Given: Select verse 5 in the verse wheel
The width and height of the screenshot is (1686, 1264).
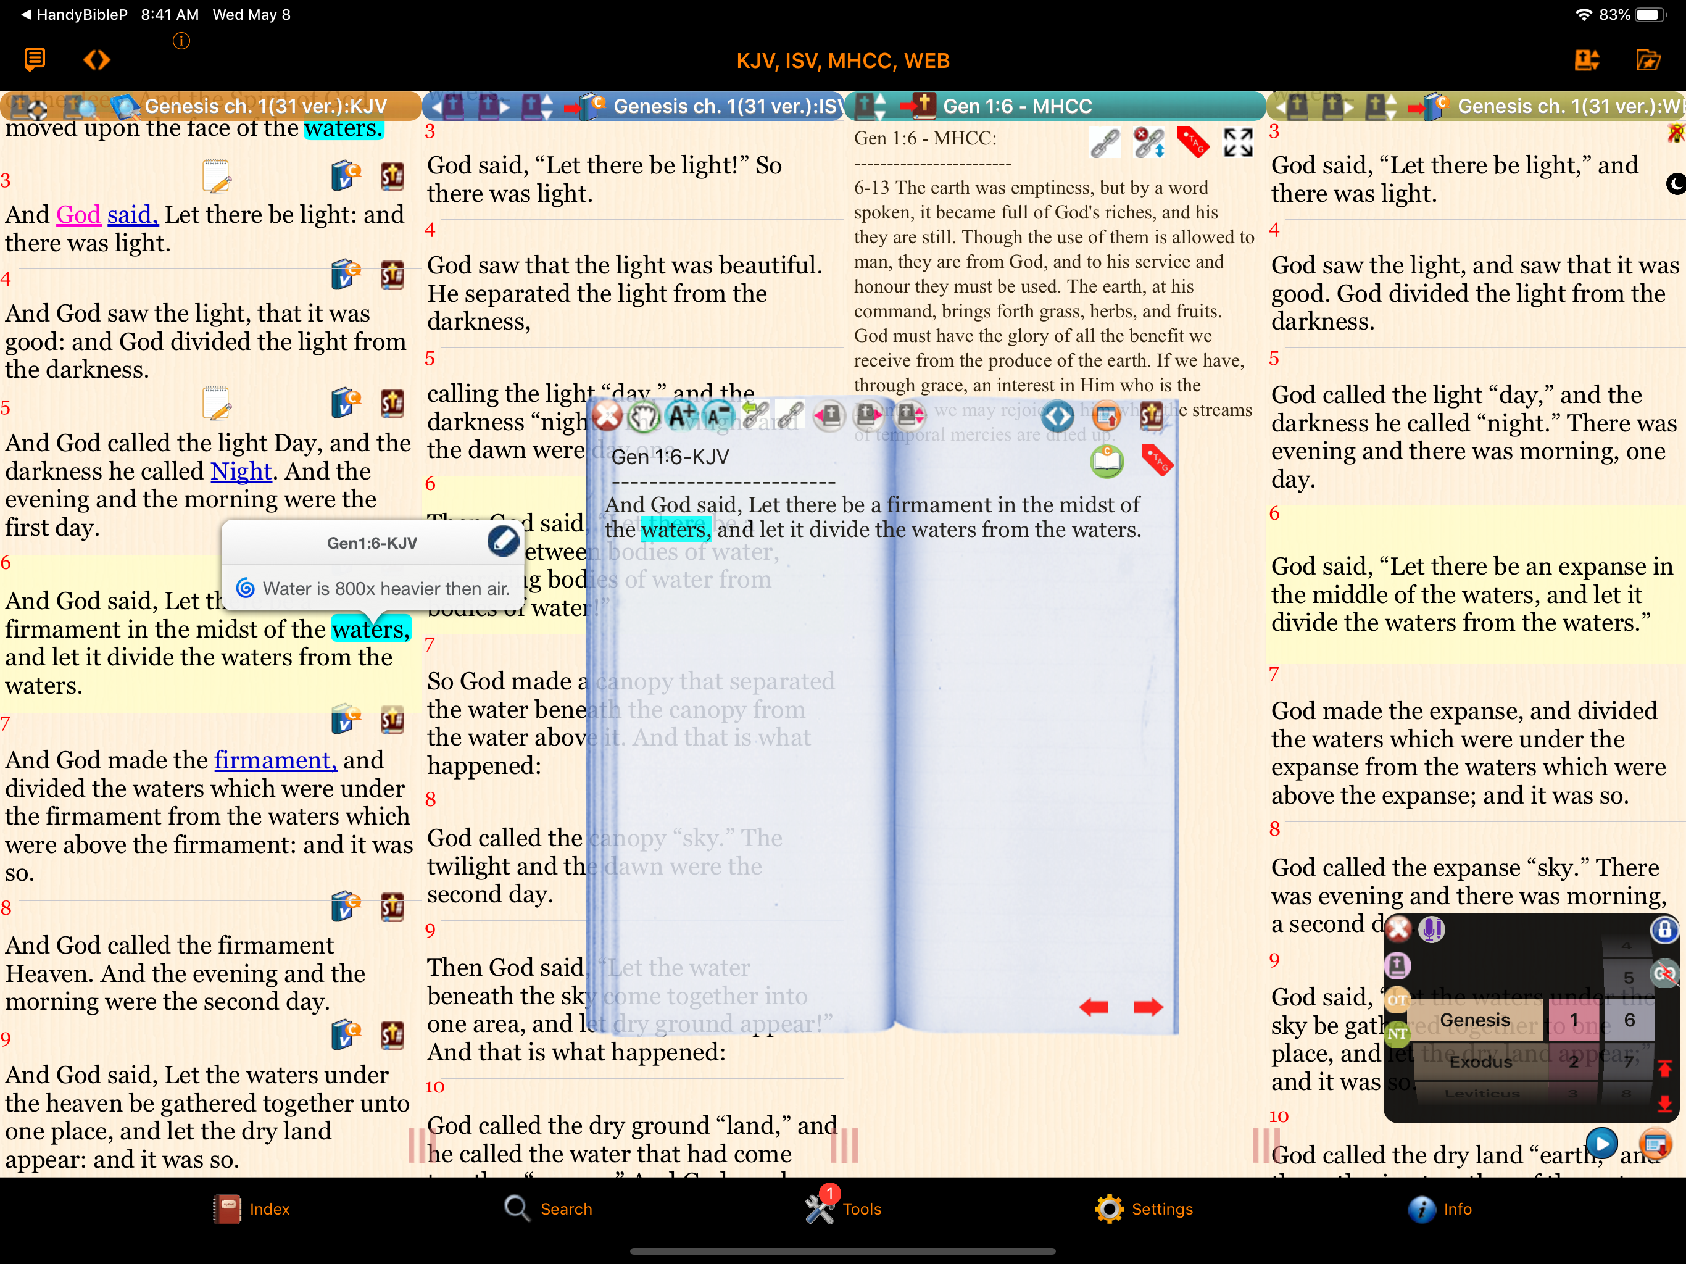Looking at the screenshot, I should click(1628, 978).
